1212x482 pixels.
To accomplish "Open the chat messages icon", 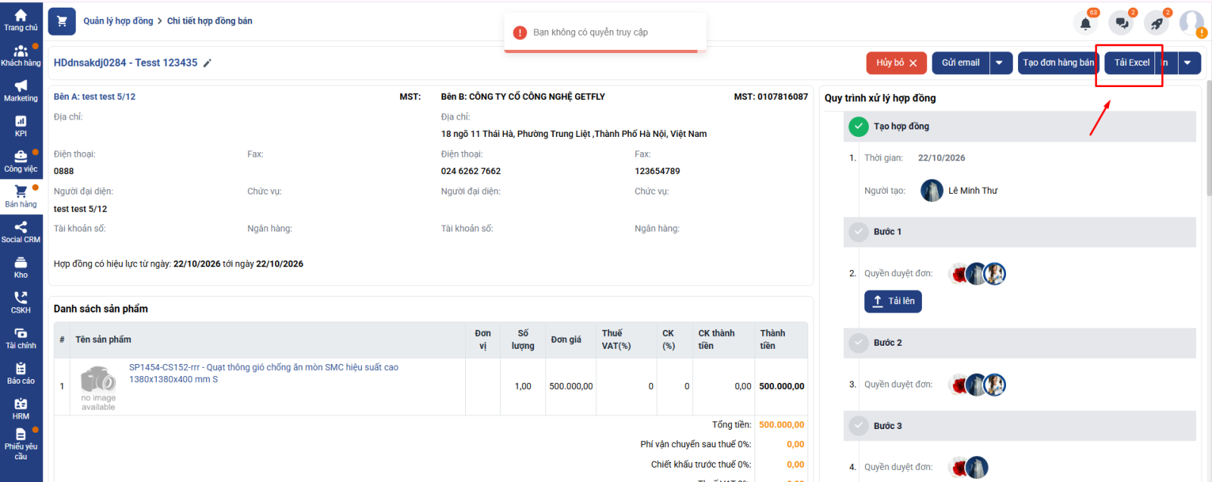I will [x=1121, y=23].
